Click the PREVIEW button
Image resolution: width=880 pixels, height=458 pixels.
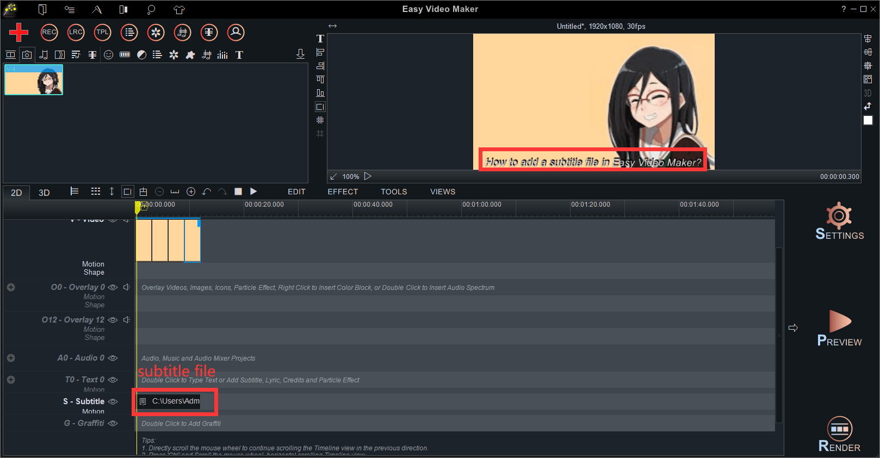[x=839, y=328]
